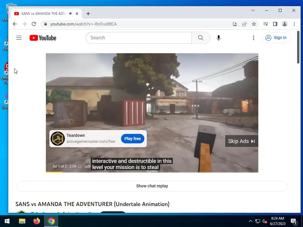
Task: Focus the YouTube Search field
Action: [x=139, y=38]
